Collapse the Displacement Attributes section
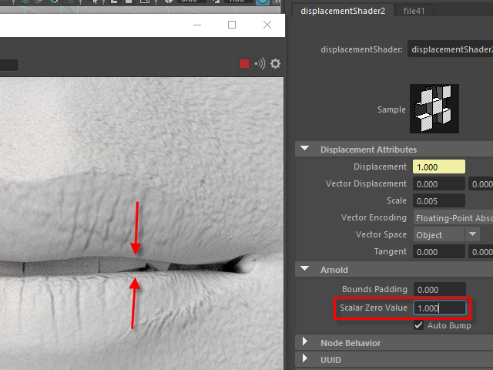The width and height of the screenshot is (493, 370). (x=306, y=150)
